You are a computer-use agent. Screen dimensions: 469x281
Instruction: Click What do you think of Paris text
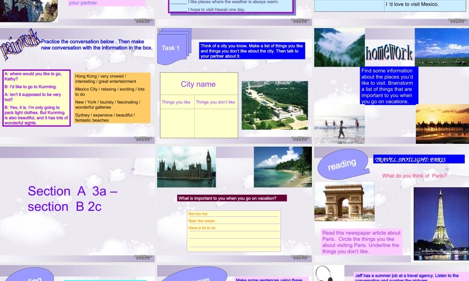[x=414, y=176]
